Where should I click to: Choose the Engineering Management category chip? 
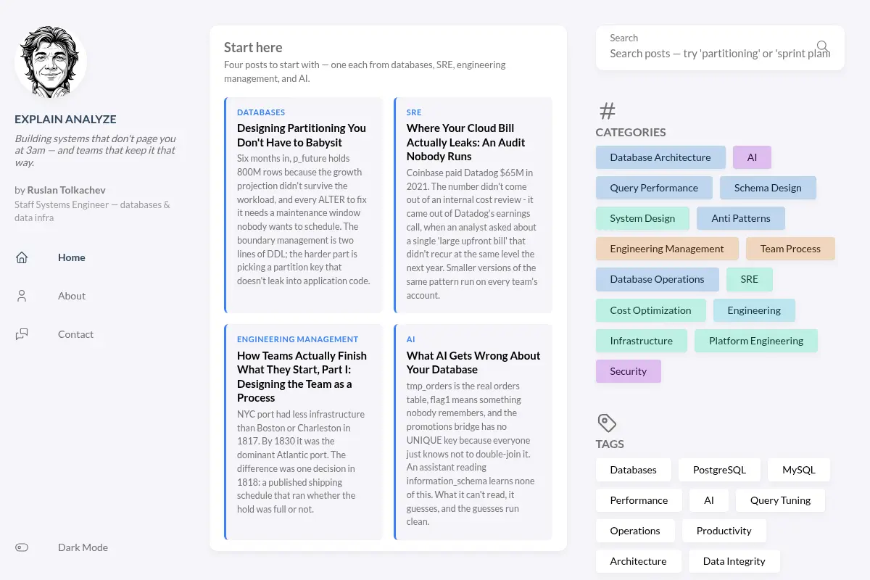point(667,249)
